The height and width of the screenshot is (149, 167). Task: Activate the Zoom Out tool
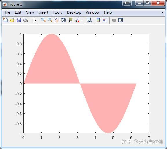(x=50, y=20)
